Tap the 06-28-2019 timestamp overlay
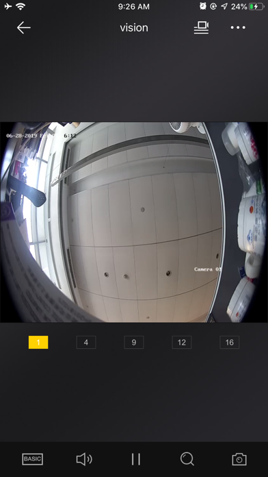 click(x=41, y=136)
